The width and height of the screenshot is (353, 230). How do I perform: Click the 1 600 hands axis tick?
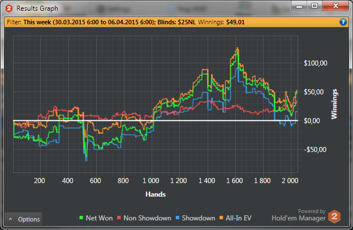(234, 181)
